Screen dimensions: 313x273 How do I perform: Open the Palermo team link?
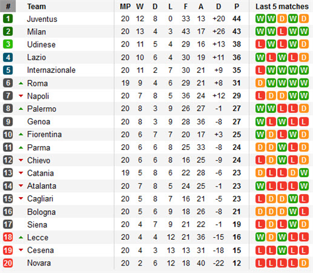[x=42, y=109]
